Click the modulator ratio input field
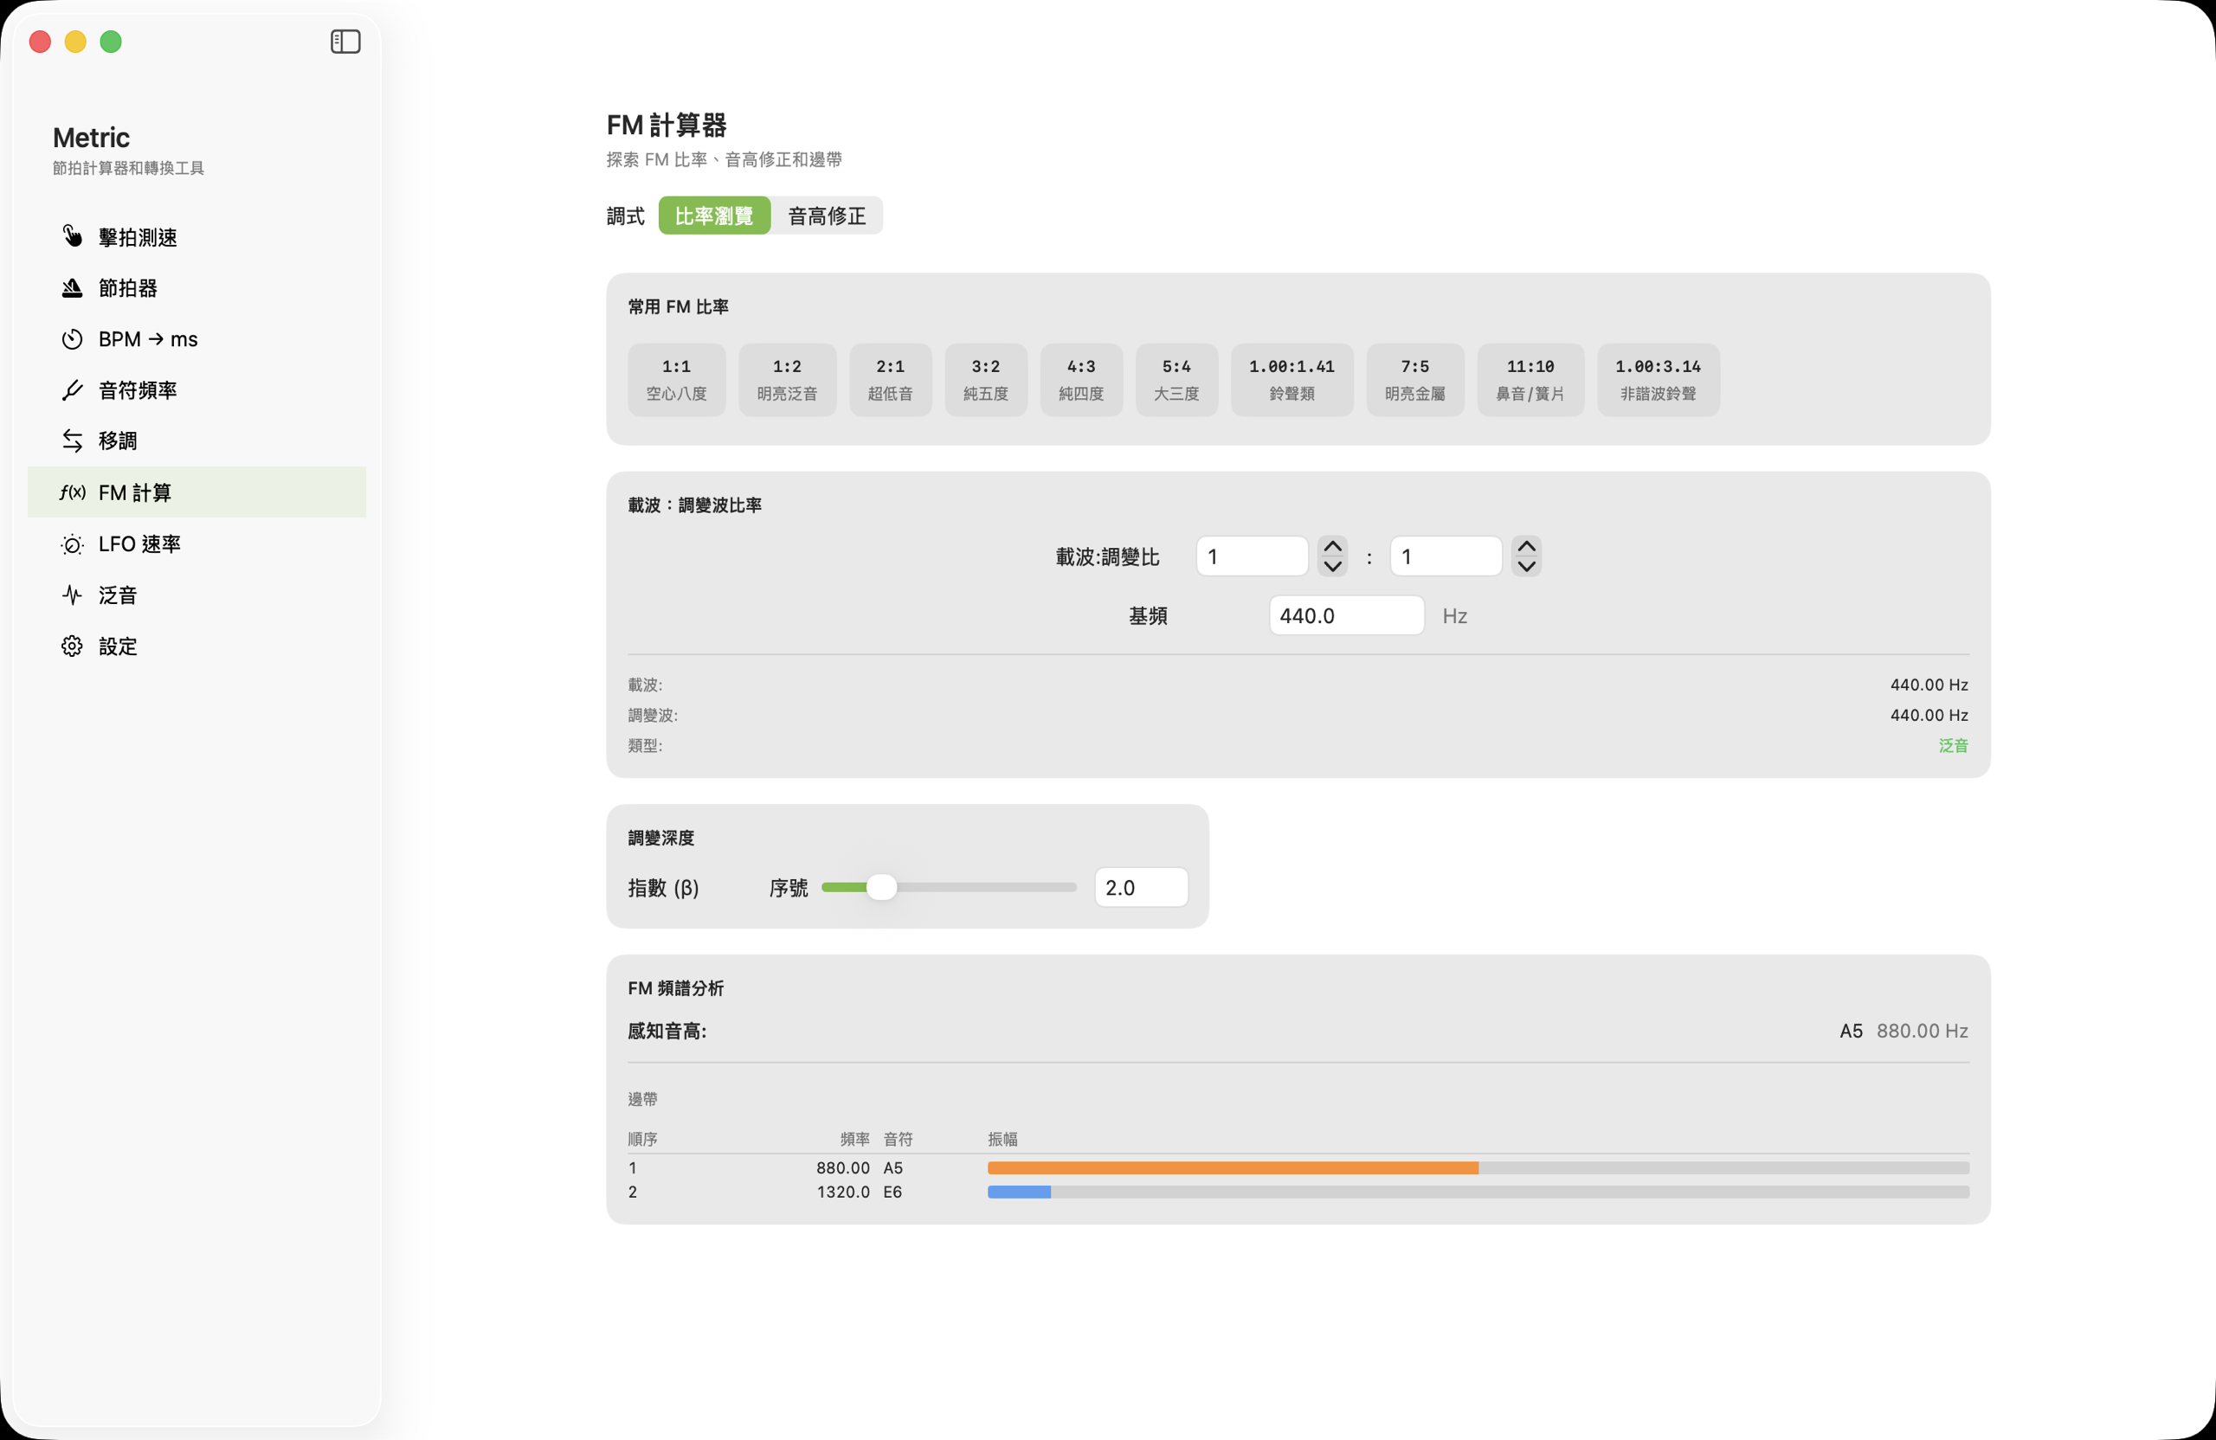Screen dimensions: 2216x1440 [x=1446, y=556]
